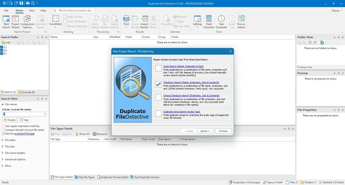Click the Summary Report icon

coord(40,22)
